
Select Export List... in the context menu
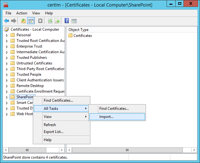(62, 132)
